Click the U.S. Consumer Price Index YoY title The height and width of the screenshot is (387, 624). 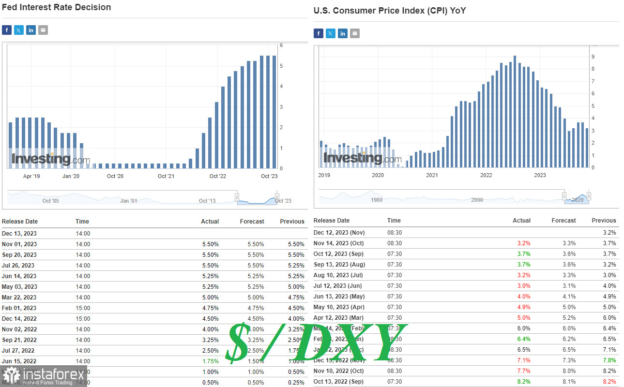(390, 11)
